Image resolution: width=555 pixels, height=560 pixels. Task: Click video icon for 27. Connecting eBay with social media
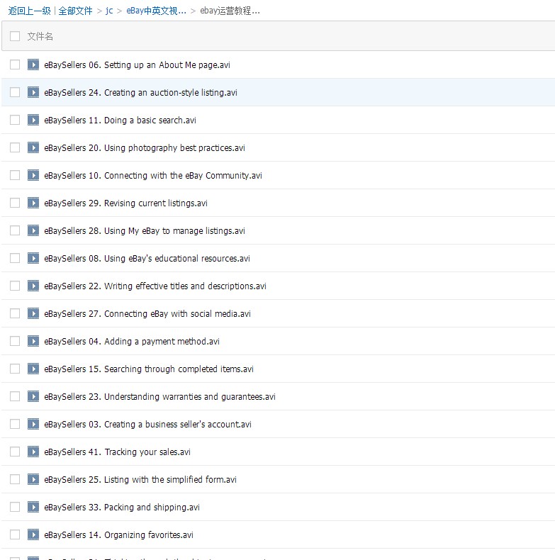point(33,313)
